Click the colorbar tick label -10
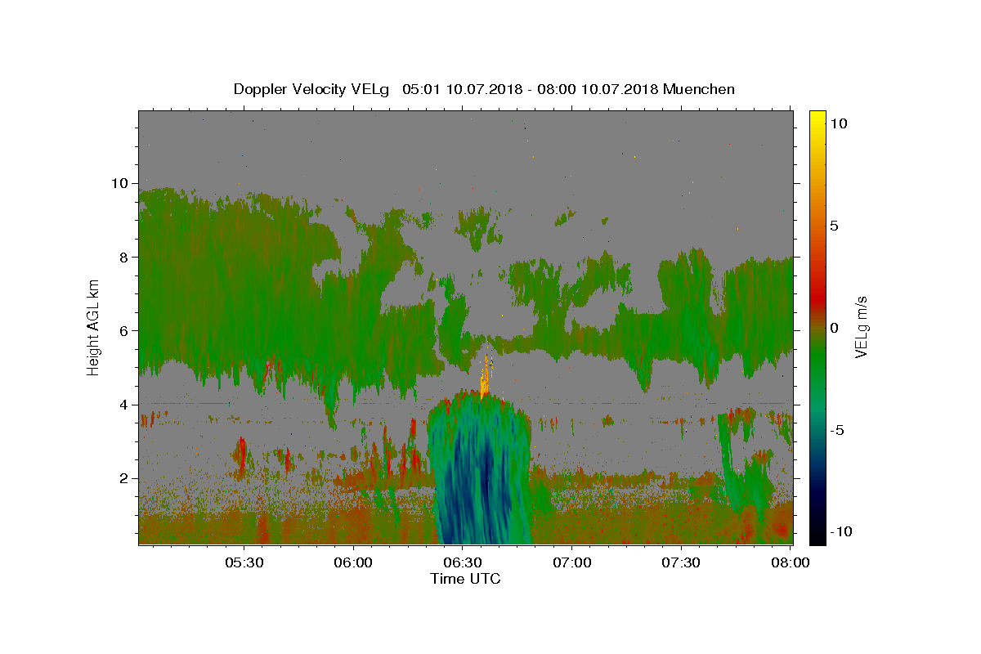The image size is (981, 654). [841, 532]
